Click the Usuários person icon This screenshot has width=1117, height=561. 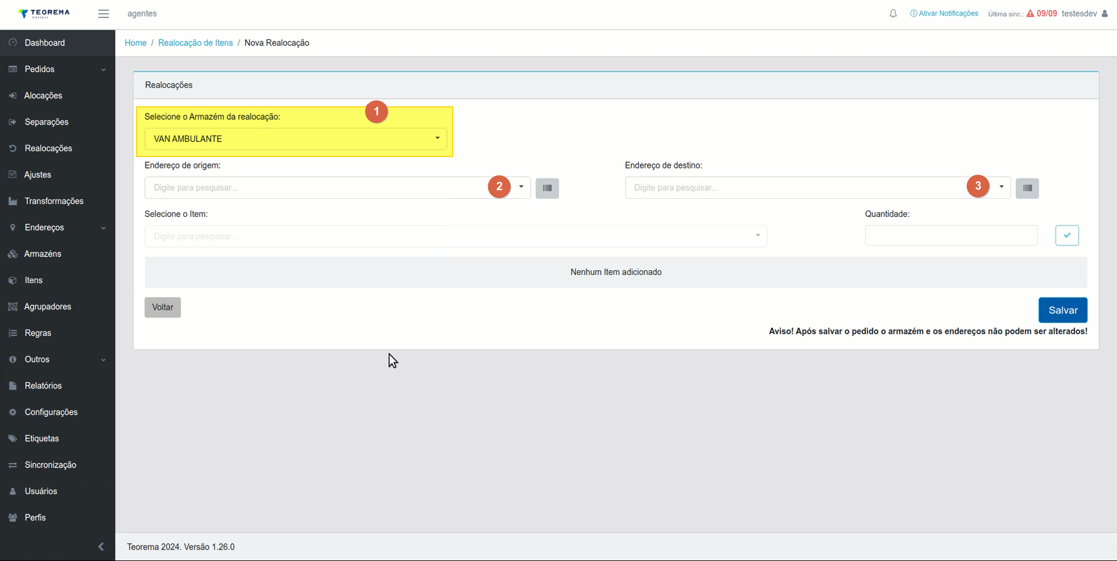tap(13, 491)
